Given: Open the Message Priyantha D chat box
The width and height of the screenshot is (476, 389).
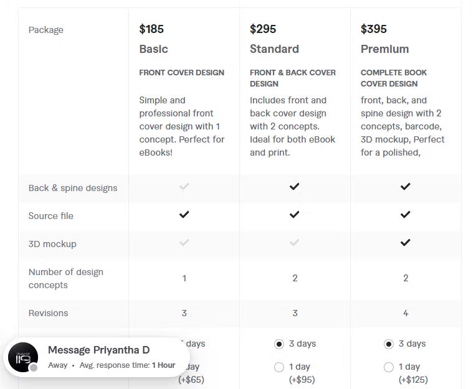Looking at the screenshot, I should pyautogui.click(x=97, y=357).
